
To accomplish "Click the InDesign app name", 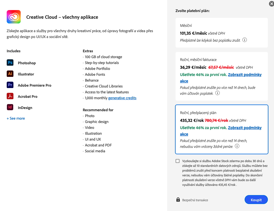I will 25,108.
